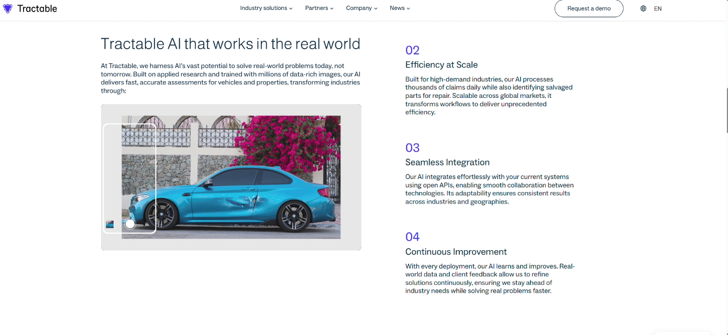This screenshot has width=728, height=335.
Task: Click the globe language icon
Action: (643, 8)
